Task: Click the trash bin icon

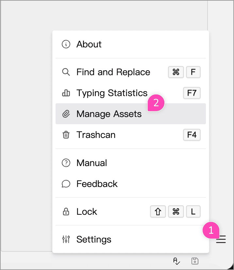Action: [x=66, y=135]
